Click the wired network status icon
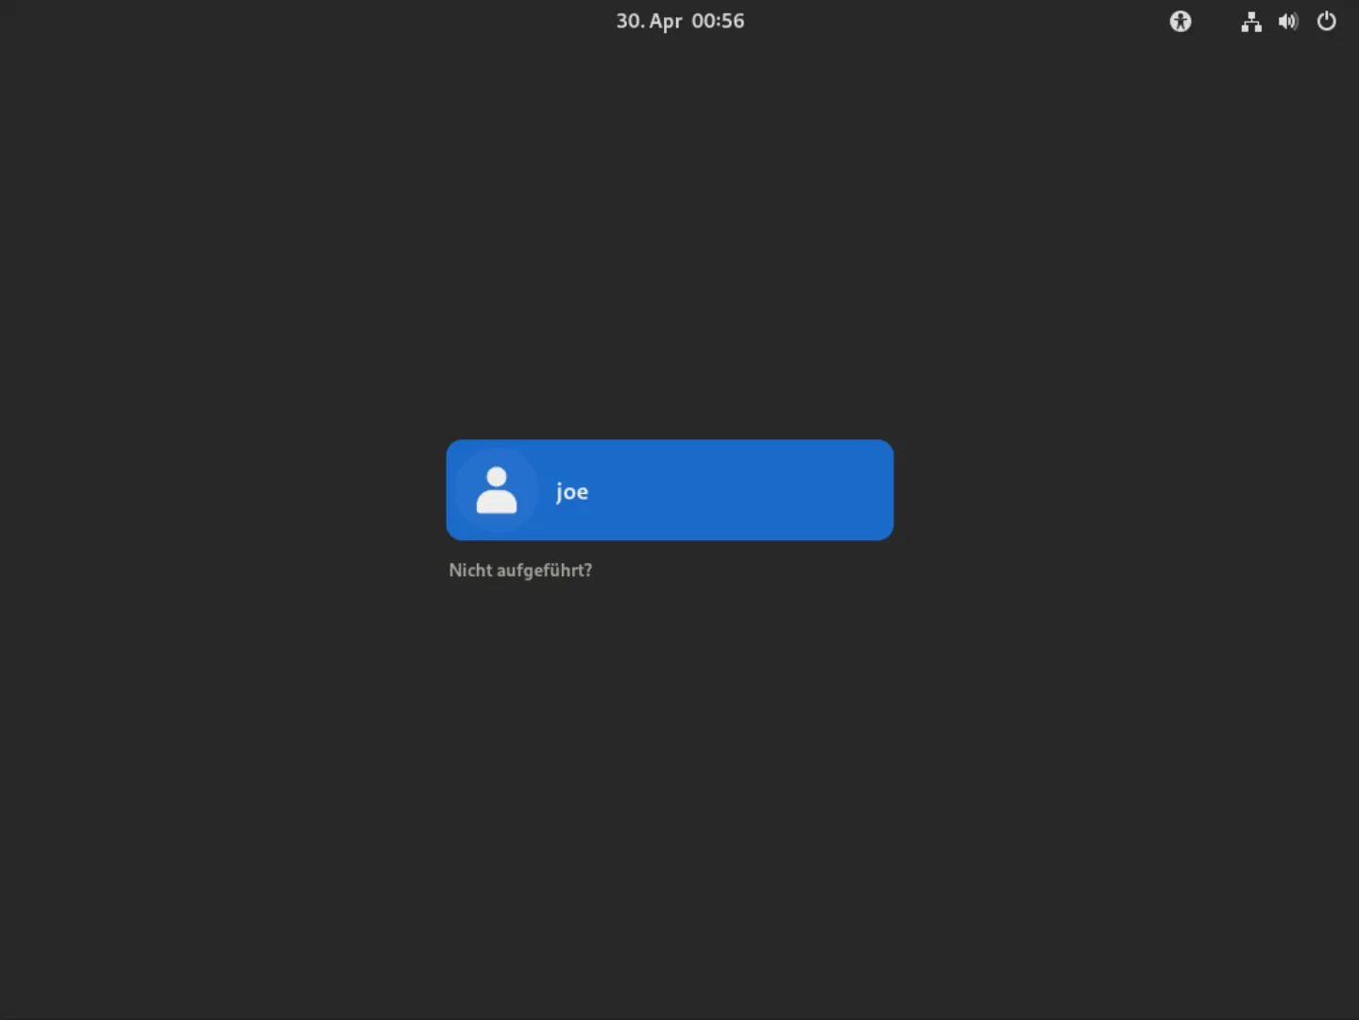The width and height of the screenshot is (1359, 1020). [1251, 22]
